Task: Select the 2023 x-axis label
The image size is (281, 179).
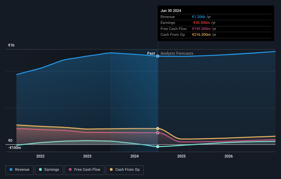Action: (87, 156)
